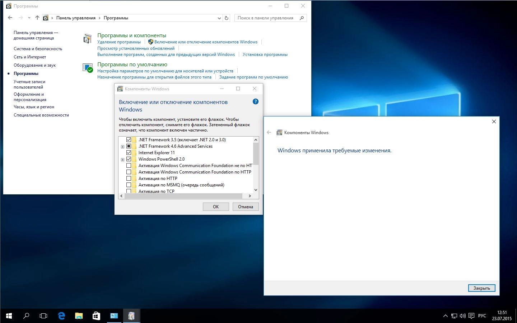Click Установка программы link

click(x=265, y=54)
